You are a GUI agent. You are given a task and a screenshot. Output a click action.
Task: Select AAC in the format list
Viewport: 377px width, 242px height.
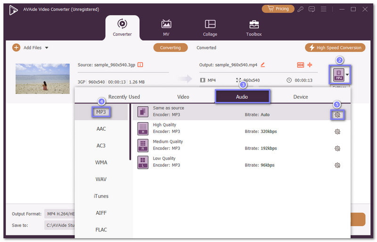[x=101, y=129]
